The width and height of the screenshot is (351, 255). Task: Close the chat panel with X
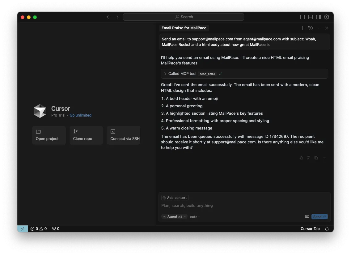point(327,28)
